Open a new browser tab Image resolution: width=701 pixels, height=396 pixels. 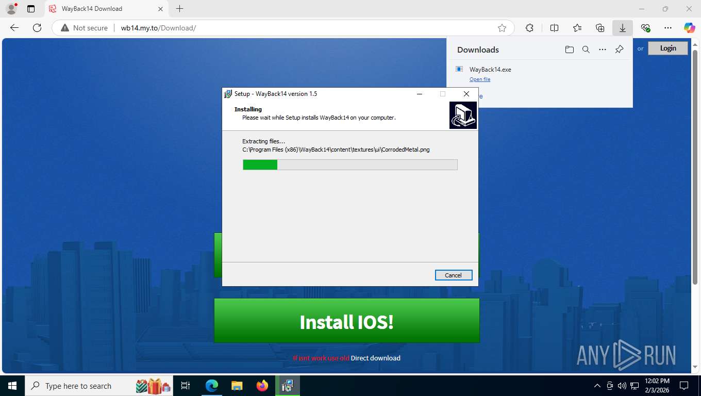pyautogui.click(x=179, y=9)
